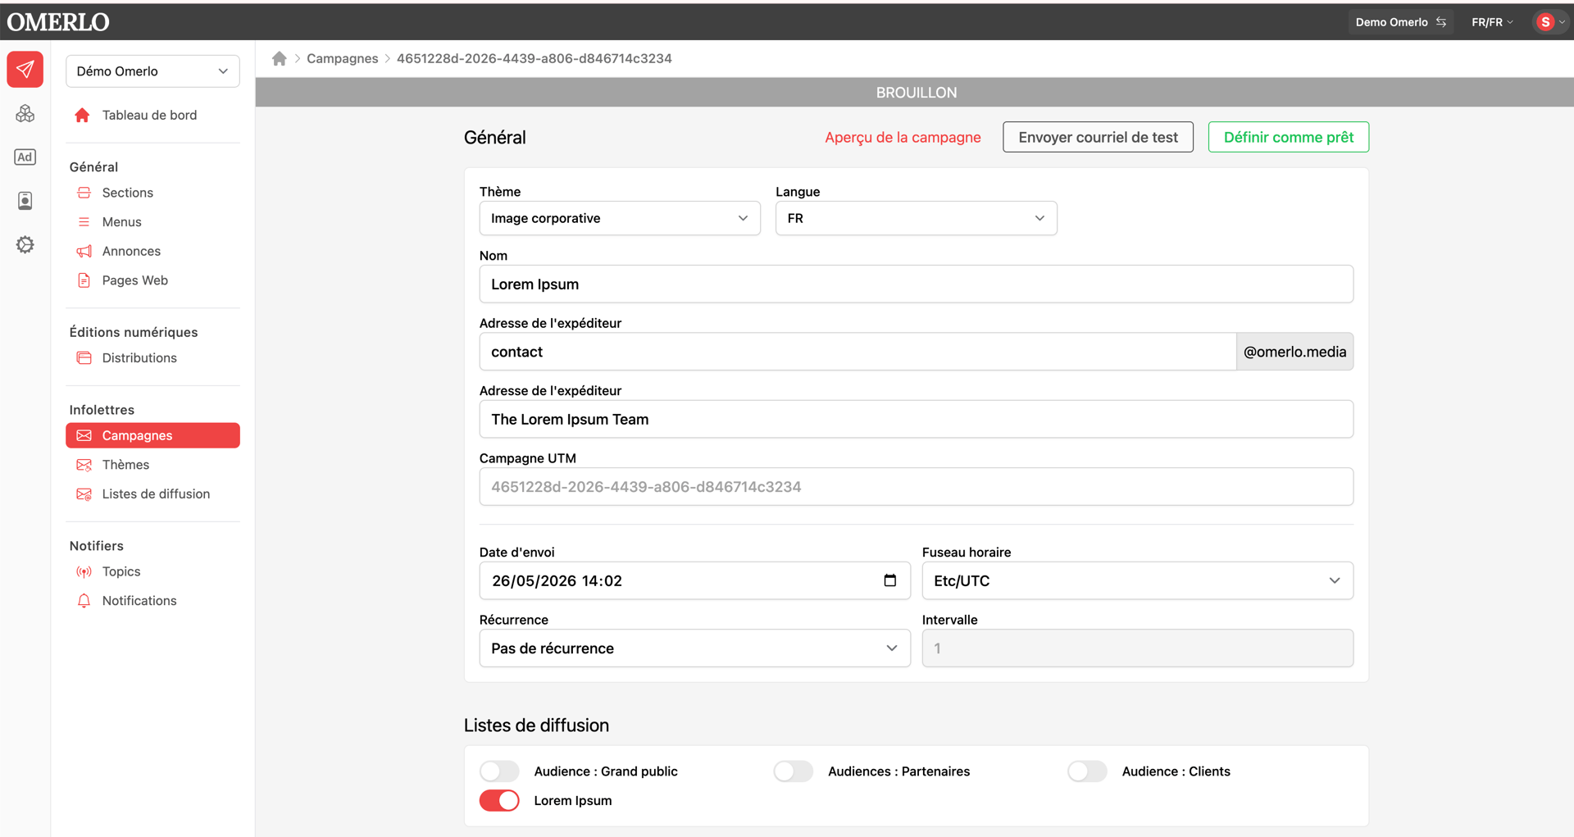Click Envoyer courriel de test button
Screen dimensions: 1574x837
1099,137
